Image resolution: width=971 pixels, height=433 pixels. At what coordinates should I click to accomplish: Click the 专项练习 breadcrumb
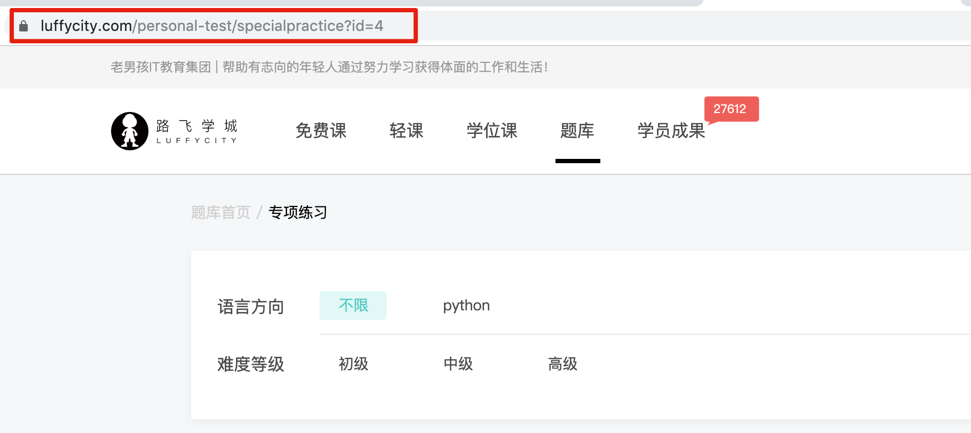pyautogui.click(x=297, y=212)
